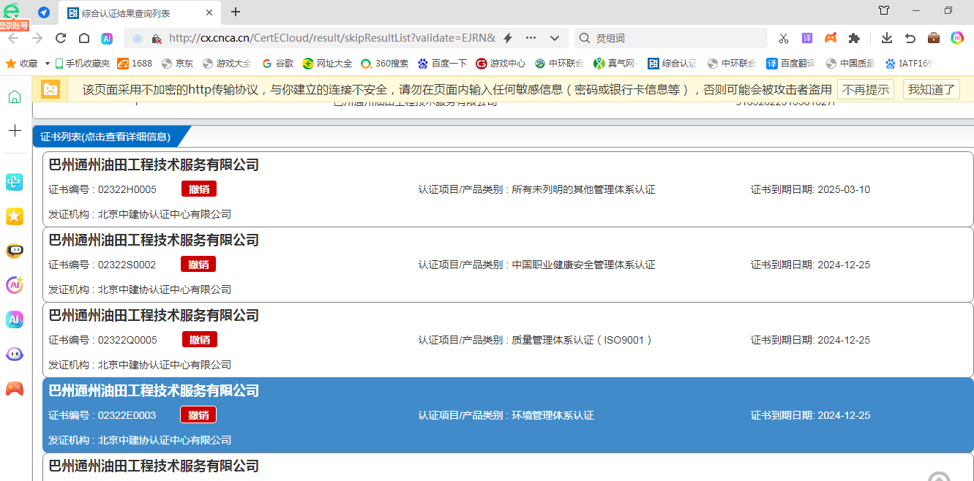974x481 pixels.
Task: Click the scroll-to-top arrow button
Action: (940, 476)
